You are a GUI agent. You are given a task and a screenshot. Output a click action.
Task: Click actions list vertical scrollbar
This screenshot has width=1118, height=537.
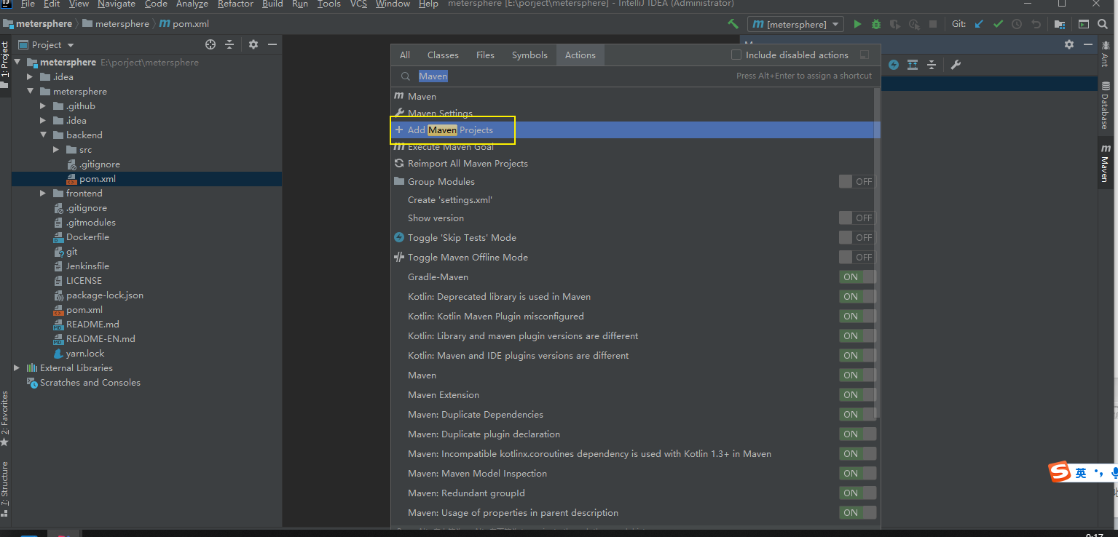pos(877,252)
